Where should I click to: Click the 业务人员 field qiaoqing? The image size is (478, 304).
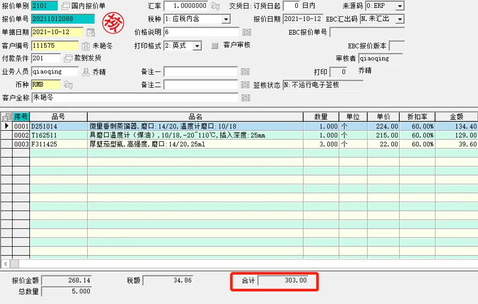coord(55,72)
